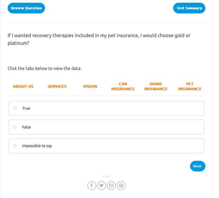Go to the Next question
The height and width of the screenshot is (198, 219).
[197, 166]
